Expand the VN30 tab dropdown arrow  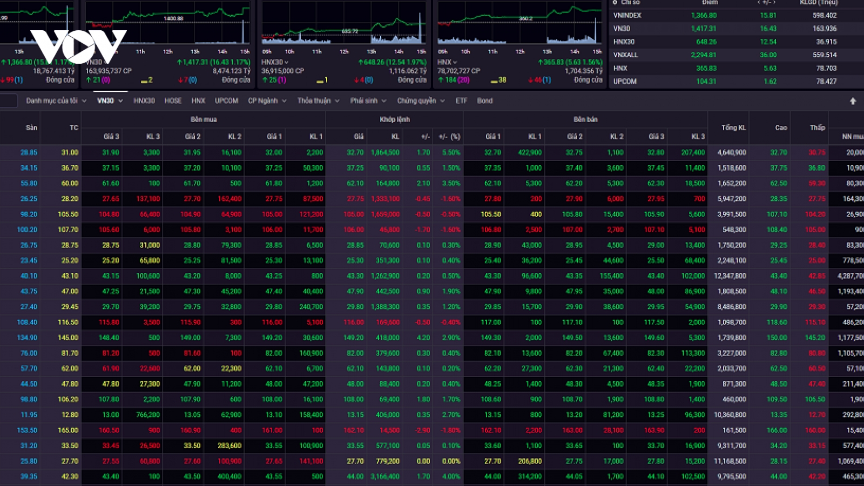[121, 101]
